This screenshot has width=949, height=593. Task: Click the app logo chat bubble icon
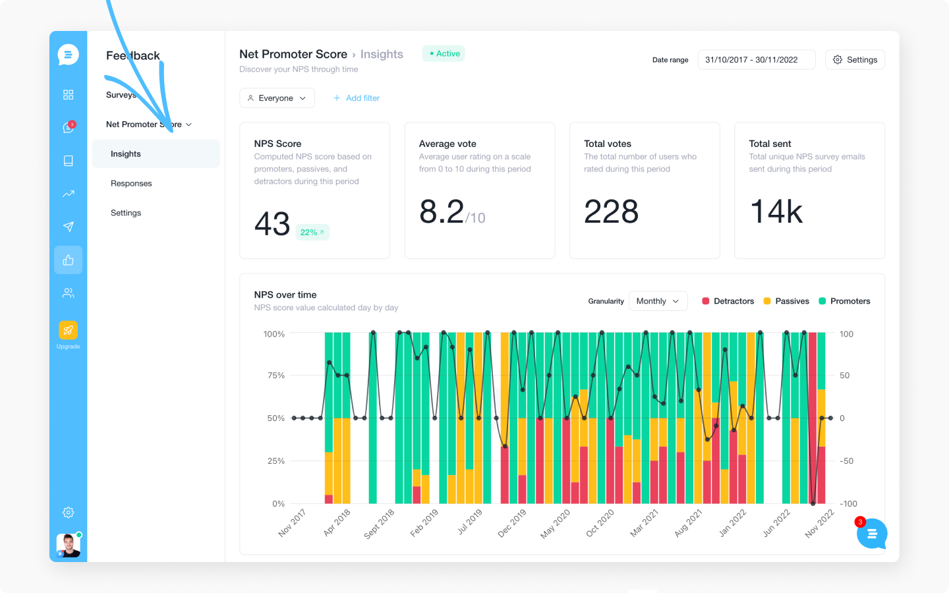(68, 55)
